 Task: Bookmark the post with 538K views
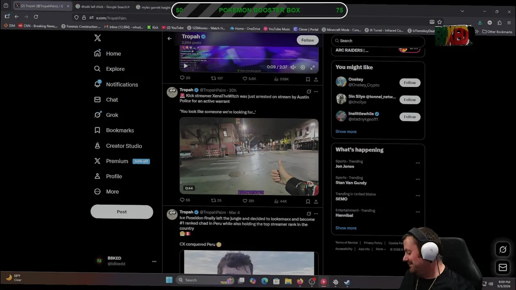point(308,79)
